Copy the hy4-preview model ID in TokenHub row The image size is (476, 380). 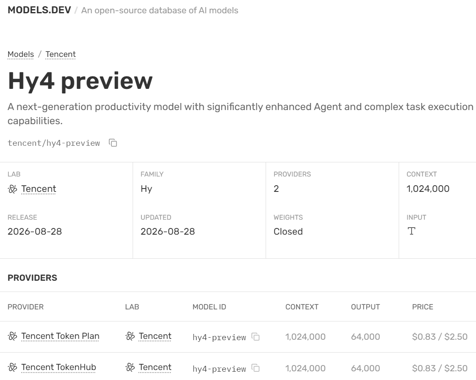pos(256,368)
